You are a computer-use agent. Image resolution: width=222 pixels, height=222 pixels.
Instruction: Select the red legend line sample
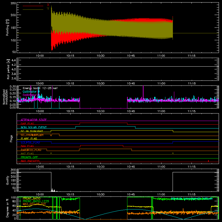click(x=33, y=6)
